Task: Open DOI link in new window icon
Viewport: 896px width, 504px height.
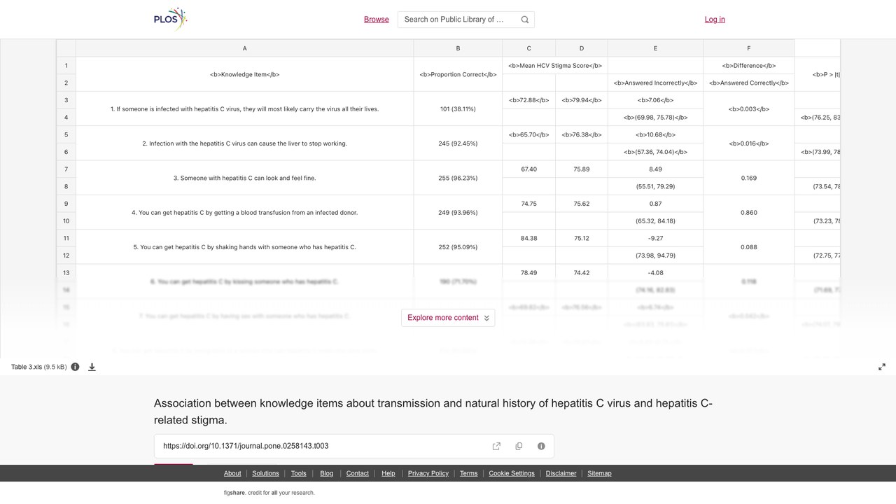Action: (496, 446)
